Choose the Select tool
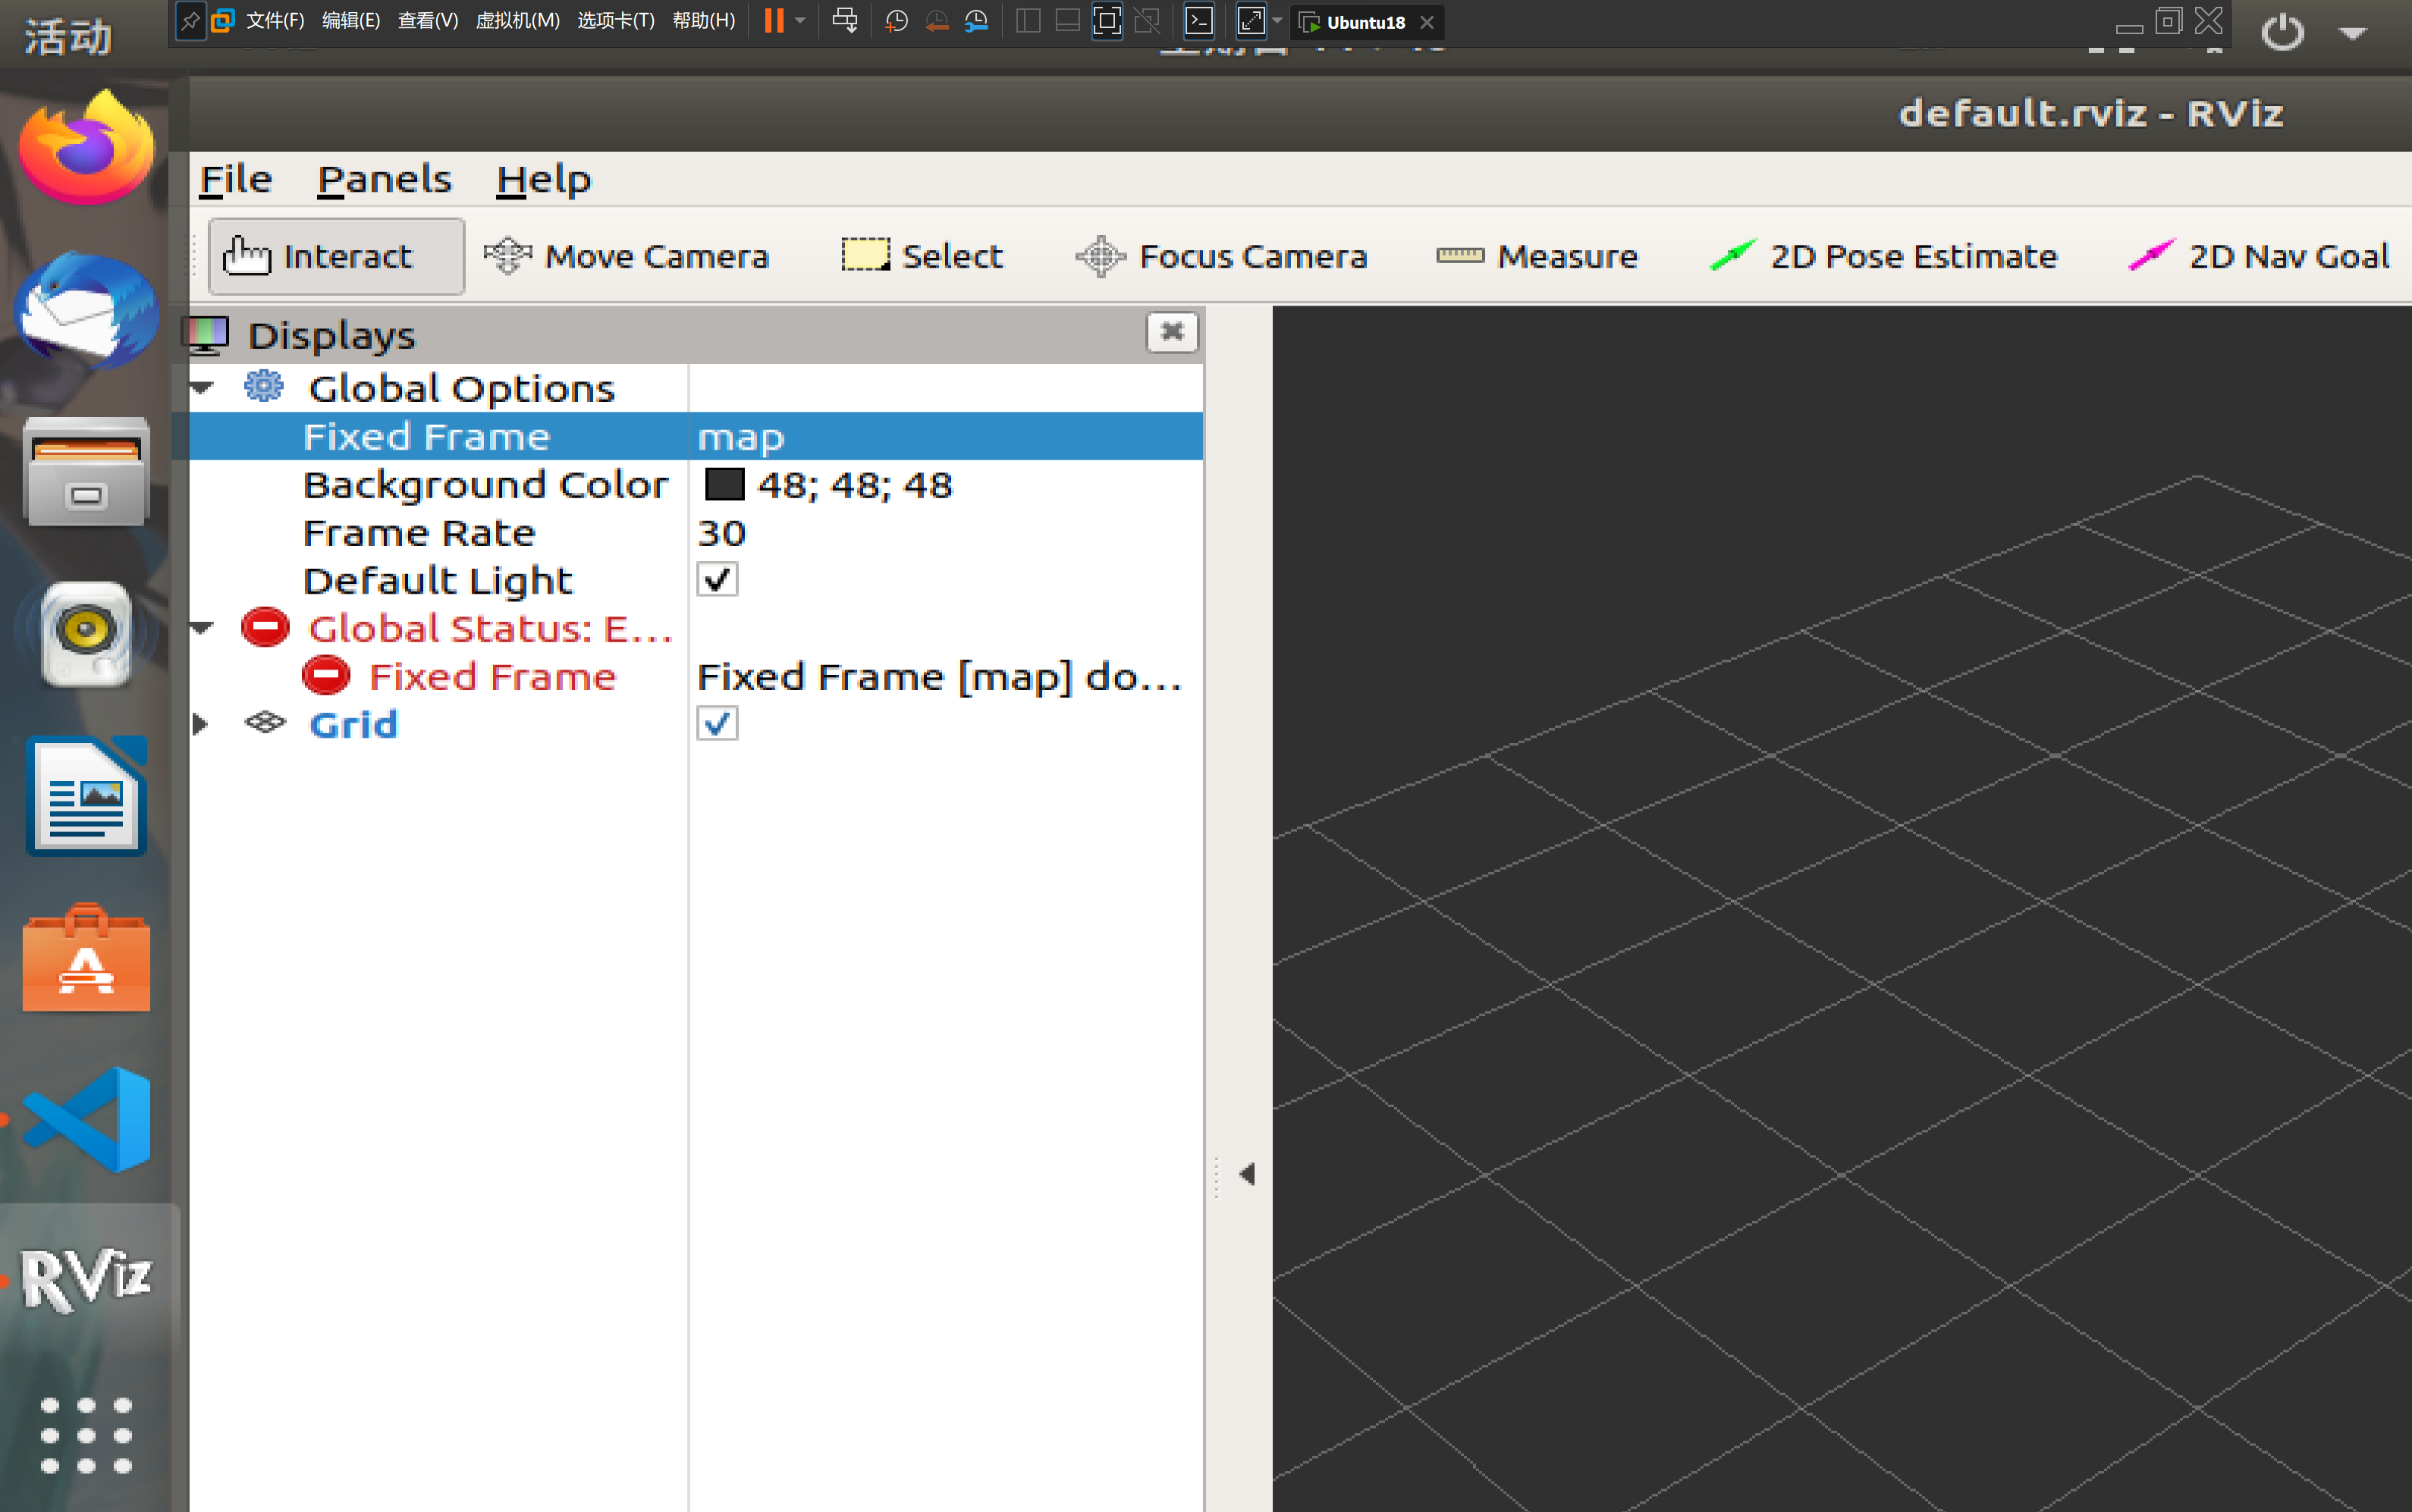 click(x=921, y=256)
